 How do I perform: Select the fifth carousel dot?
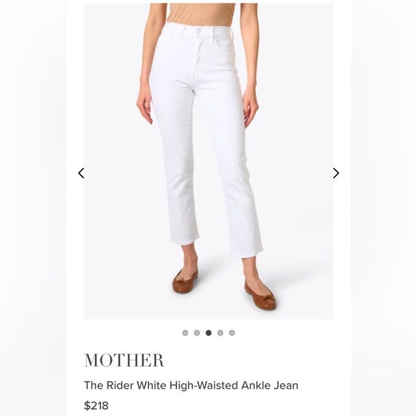coord(232,333)
